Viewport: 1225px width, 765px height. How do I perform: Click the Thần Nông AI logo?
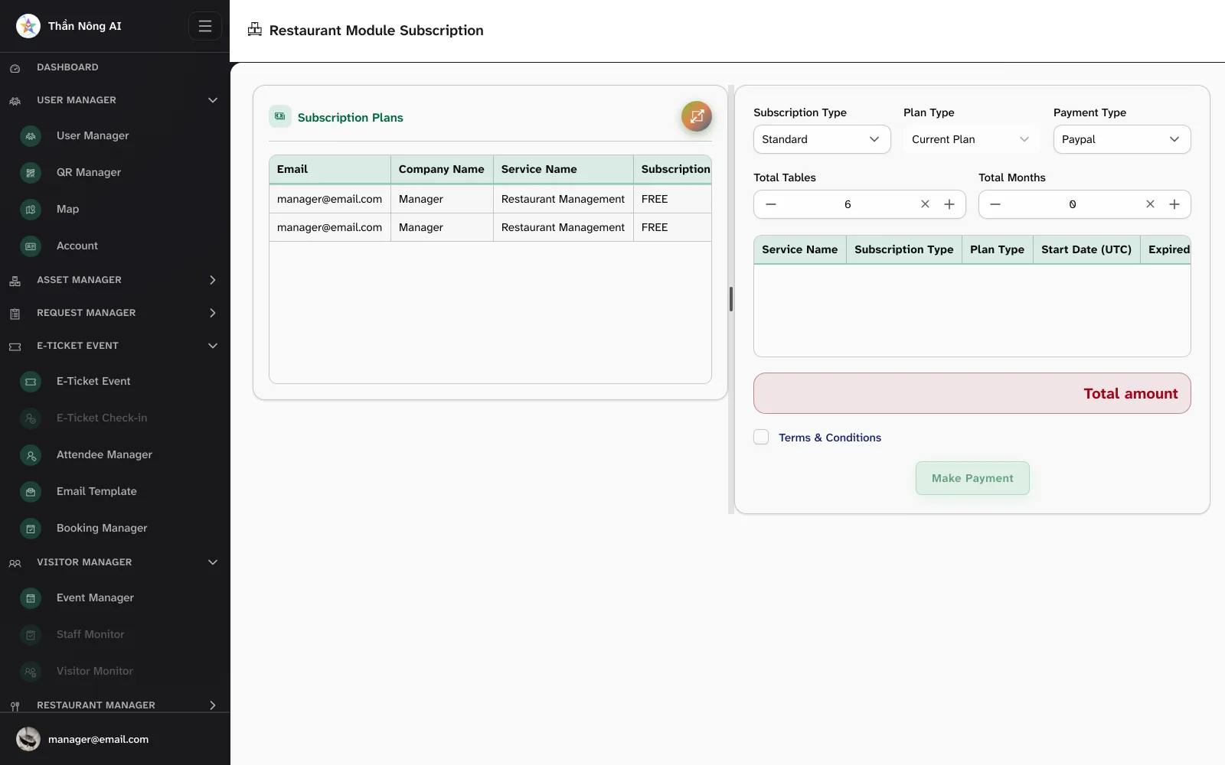28,26
